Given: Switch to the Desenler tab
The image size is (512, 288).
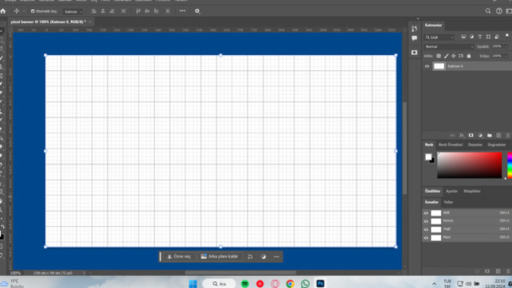Looking at the screenshot, I should click(x=475, y=145).
